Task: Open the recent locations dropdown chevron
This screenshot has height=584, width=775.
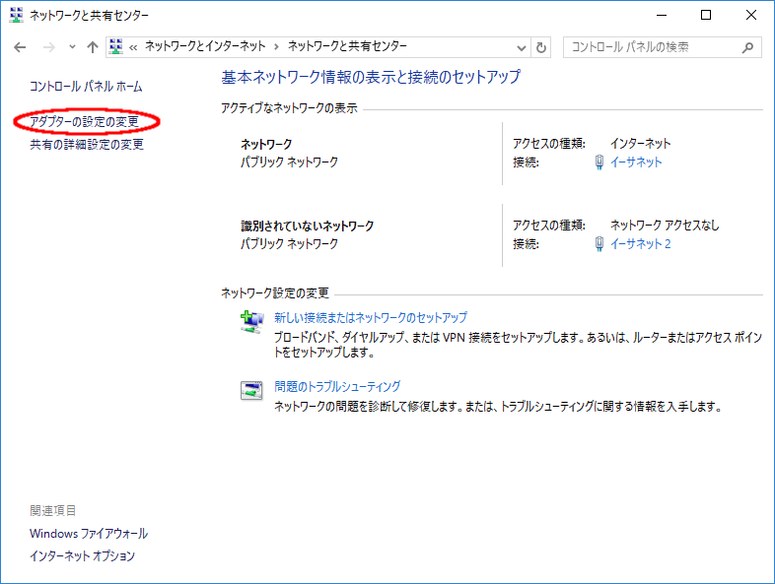Action: (x=71, y=47)
